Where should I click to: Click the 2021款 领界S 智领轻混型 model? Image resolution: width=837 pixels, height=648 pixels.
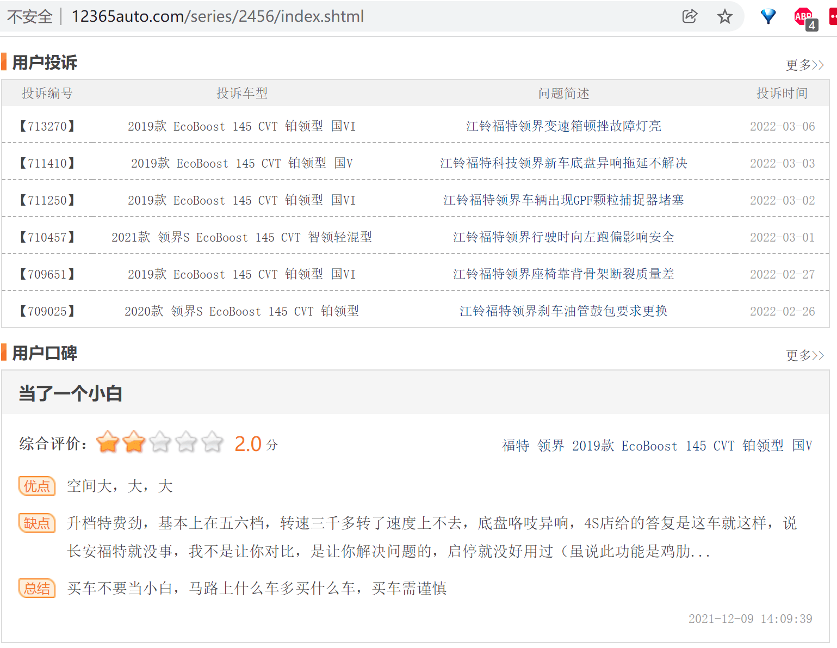pyautogui.click(x=242, y=237)
